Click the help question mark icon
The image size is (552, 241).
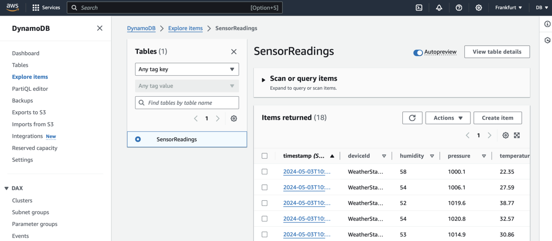pyautogui.click(x=459, y=8)
